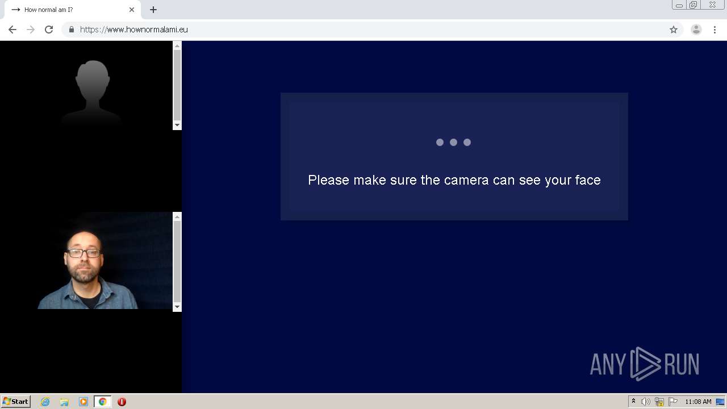Screen dimensions: 727x409
Task: Click the 11:08 AM system clock
Action: click(698, 402)
